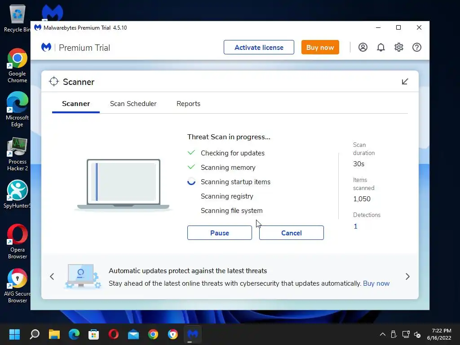Click the muted volume tray icon
The image size is (460, 345).
pyautogui.click(x=417, y=334)
